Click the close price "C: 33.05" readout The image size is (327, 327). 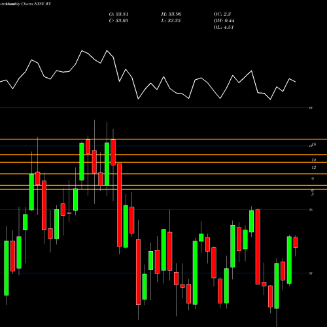point(118,21)
